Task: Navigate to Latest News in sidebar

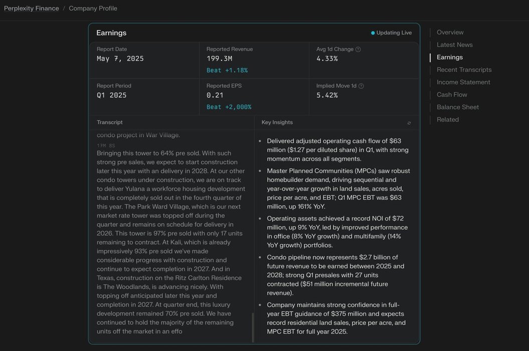Action: point(454,45)
